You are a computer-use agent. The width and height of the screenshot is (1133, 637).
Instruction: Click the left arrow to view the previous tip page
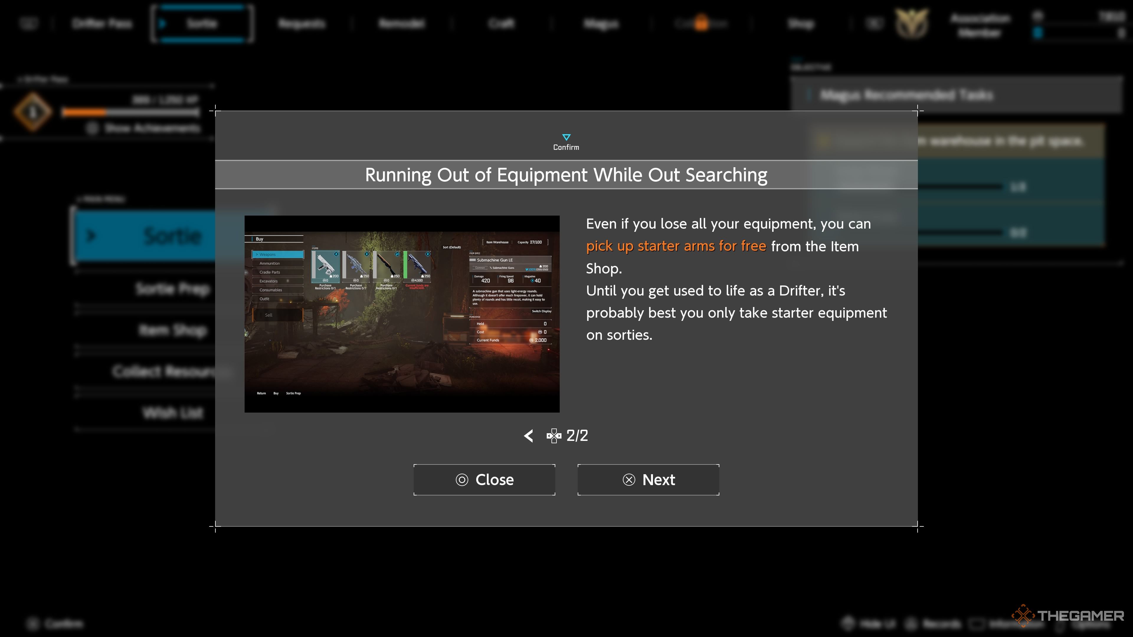click(528, 436)
